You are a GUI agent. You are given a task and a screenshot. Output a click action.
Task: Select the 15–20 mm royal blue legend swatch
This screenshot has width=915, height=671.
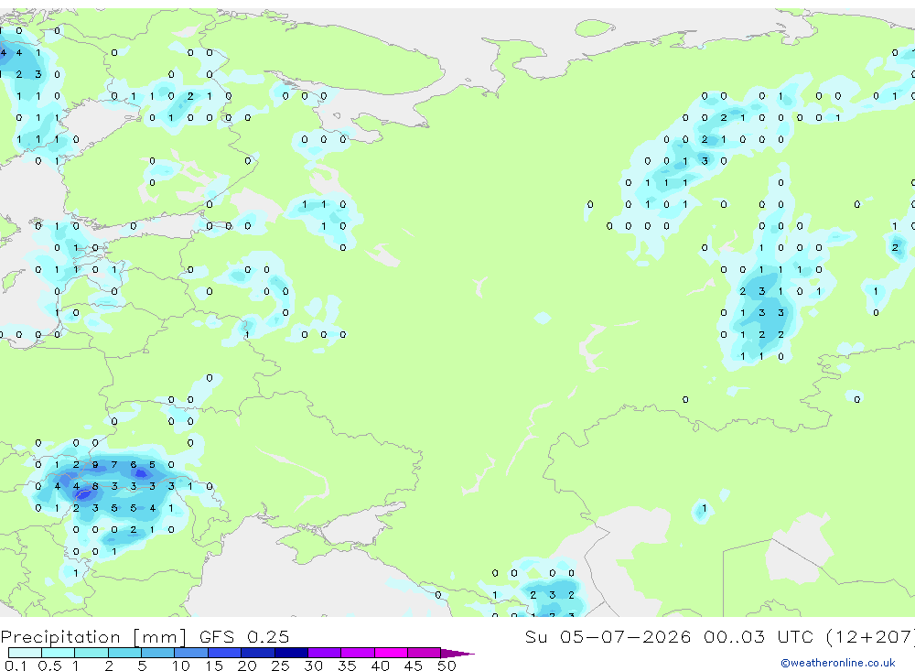click(225, 653)
